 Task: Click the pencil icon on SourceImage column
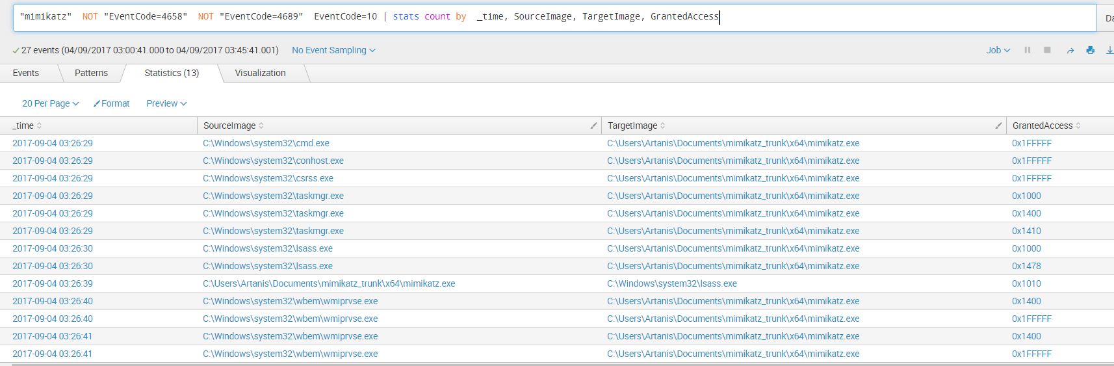pyautogui.click(x=593, y=125)
